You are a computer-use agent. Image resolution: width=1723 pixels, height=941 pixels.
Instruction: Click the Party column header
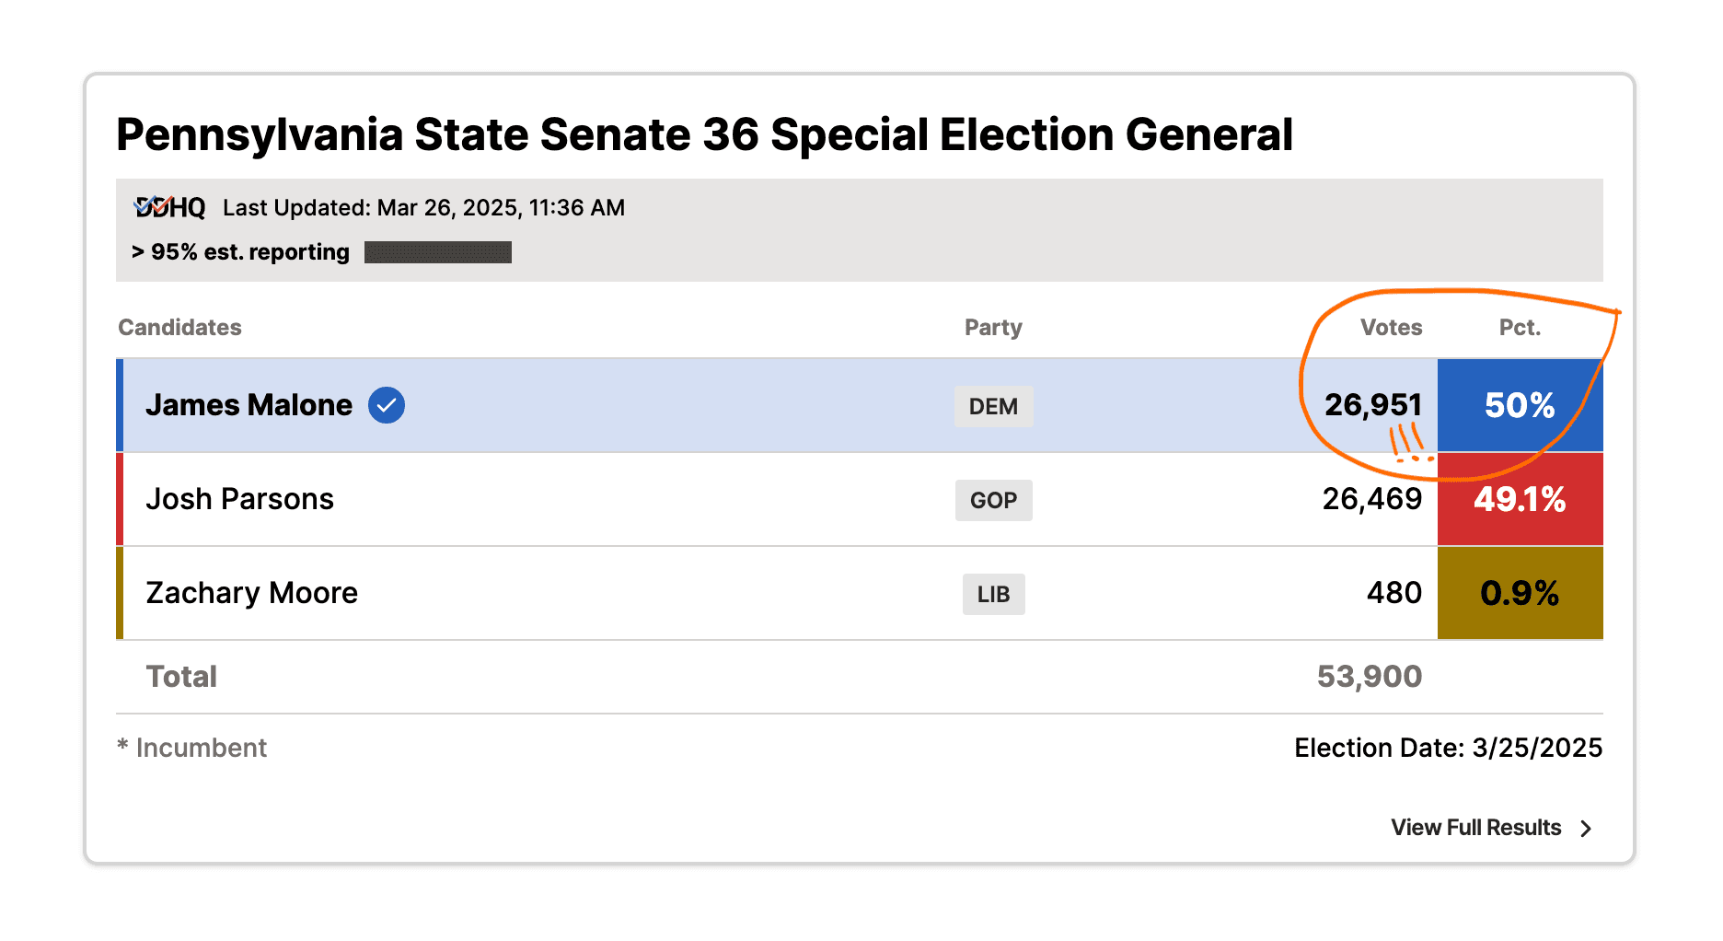992,328
